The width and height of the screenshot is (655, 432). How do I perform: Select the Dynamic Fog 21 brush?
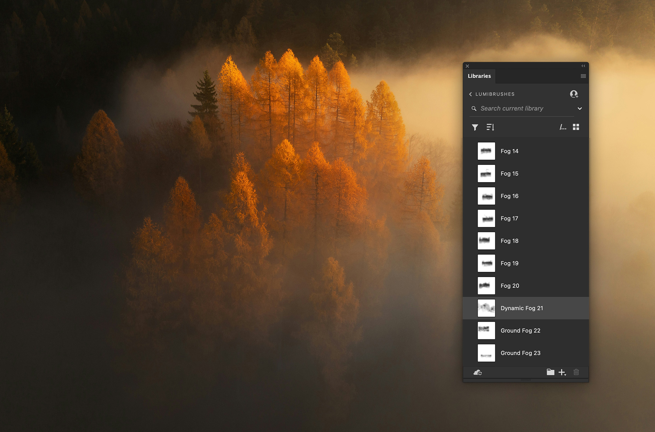tap(522, 308)
